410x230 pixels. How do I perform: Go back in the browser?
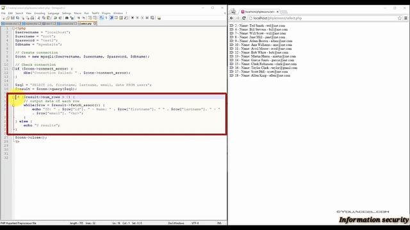click(x=232, y=18)
